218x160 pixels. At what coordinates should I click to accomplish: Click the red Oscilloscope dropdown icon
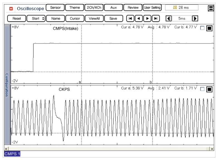(11, 8)
